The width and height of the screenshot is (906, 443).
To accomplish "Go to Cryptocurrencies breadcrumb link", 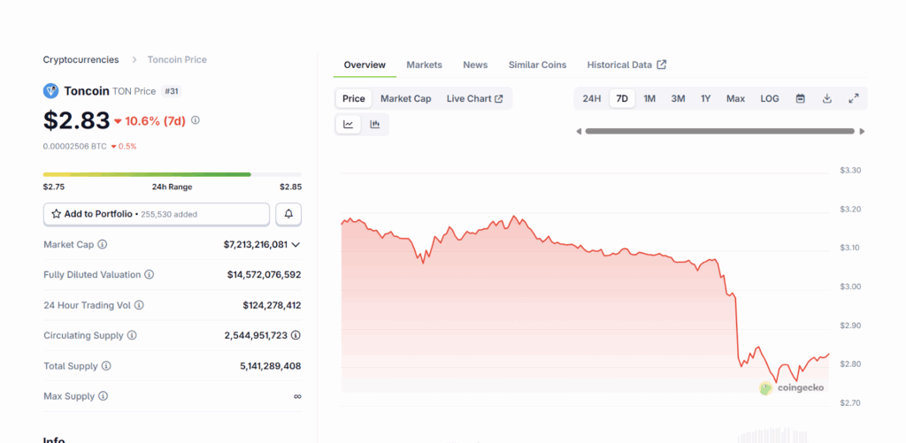I will pyautogui.click(x=81, y=60).
